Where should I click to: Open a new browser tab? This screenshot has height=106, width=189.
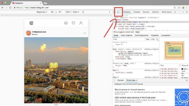coord(45,3)
